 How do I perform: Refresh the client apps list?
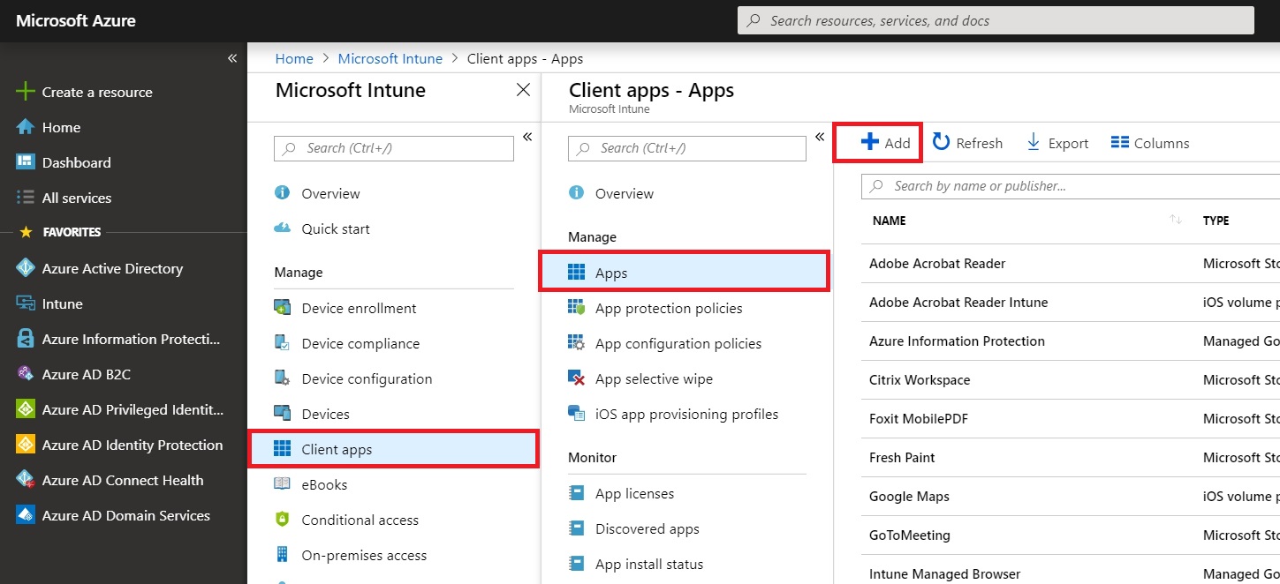pos(967,142)
